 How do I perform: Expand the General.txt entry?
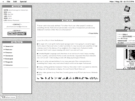pyautogui.click(x=8, y=46)
